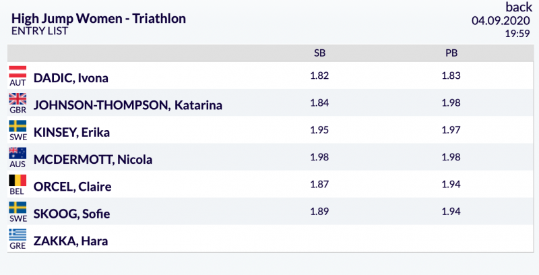Click the Australia flag icon
This screenshot has height=275, width=539.
tap(18, 154)
